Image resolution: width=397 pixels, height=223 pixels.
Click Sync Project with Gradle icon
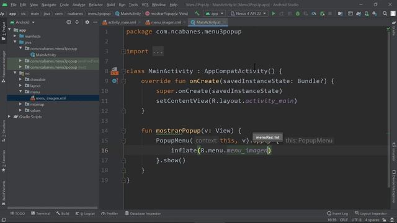[x=359, y=14]
